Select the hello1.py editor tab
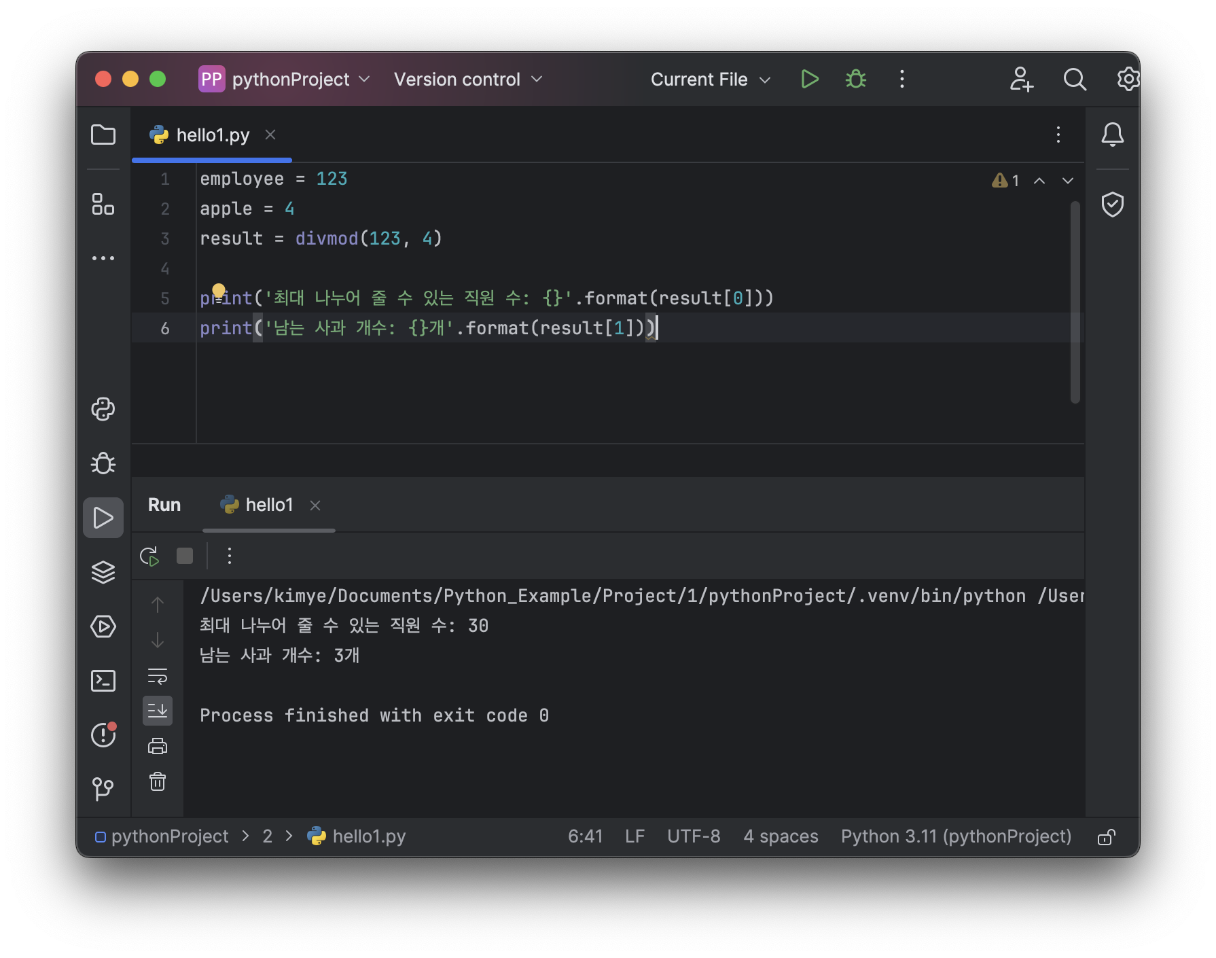The height and width of the screenshot is (958, 1216). pyautogui.click(x=212, y=135)
